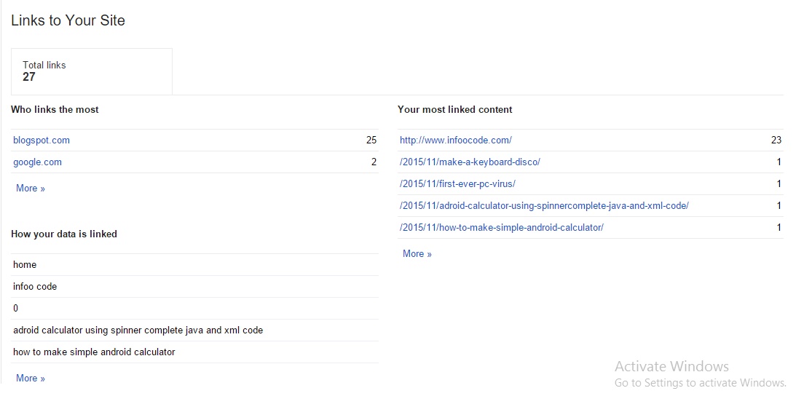The width and height of the screenshot is (804, 396).
Task: Open the google.com linking domain
Action: pyautogui.click(x=37, y=162)
